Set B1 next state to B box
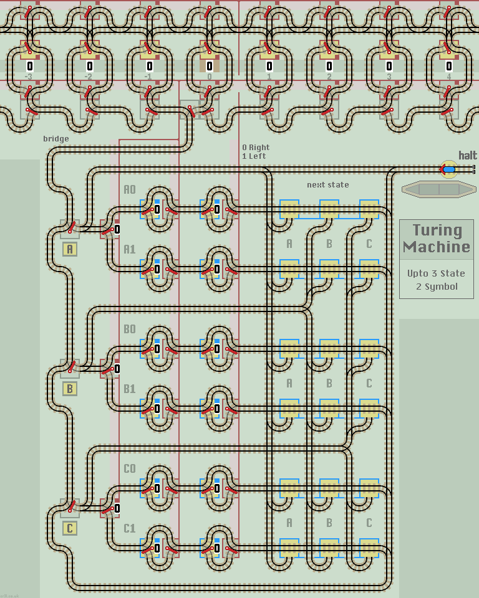 [x=329, y=409]
